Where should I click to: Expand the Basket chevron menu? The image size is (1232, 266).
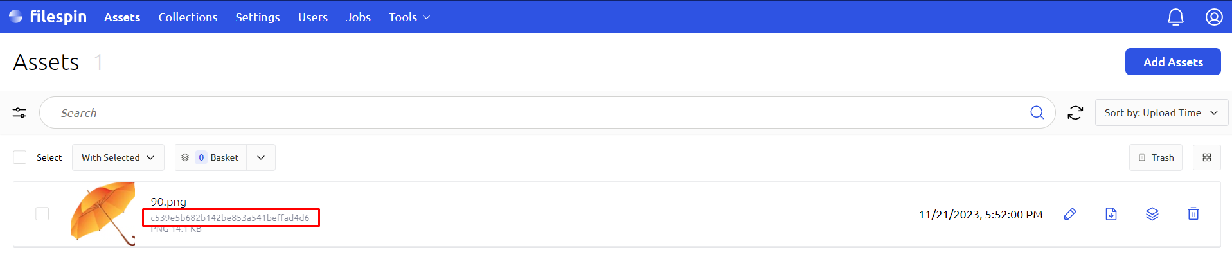261,157
